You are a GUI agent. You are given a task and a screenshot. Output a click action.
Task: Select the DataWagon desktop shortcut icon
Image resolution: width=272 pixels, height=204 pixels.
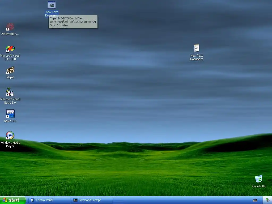point(10,27)
